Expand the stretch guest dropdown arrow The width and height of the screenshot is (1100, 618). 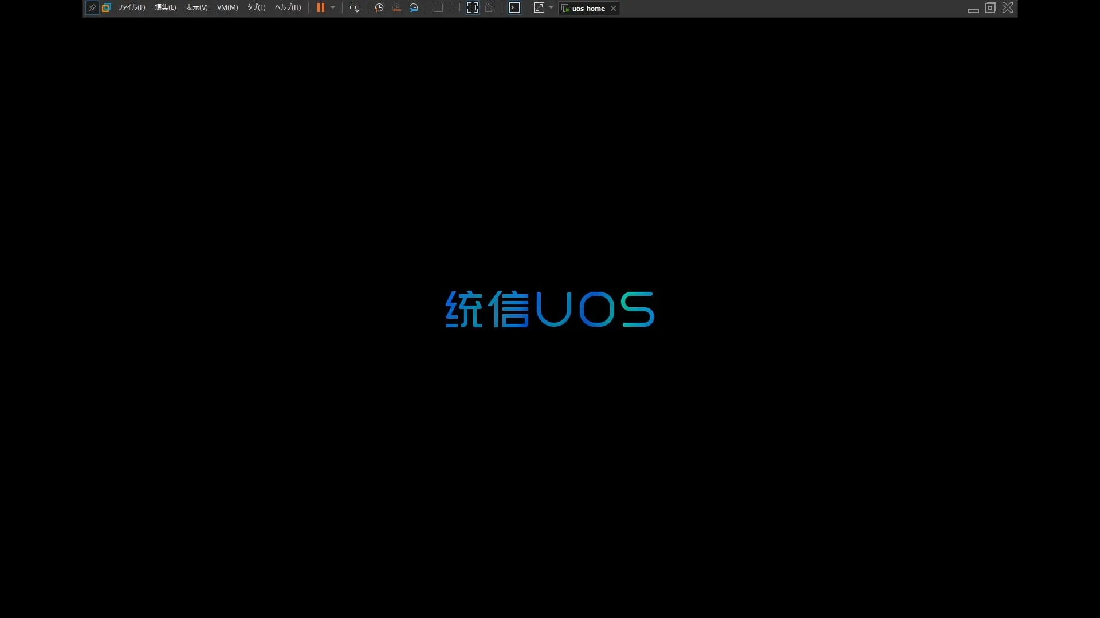[551, 8]
